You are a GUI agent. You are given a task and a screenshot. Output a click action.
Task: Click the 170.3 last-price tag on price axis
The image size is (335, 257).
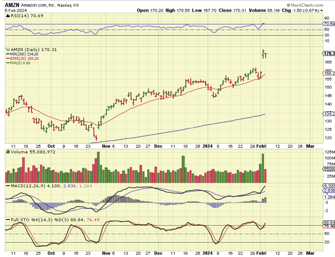click(x=329, y=53)
